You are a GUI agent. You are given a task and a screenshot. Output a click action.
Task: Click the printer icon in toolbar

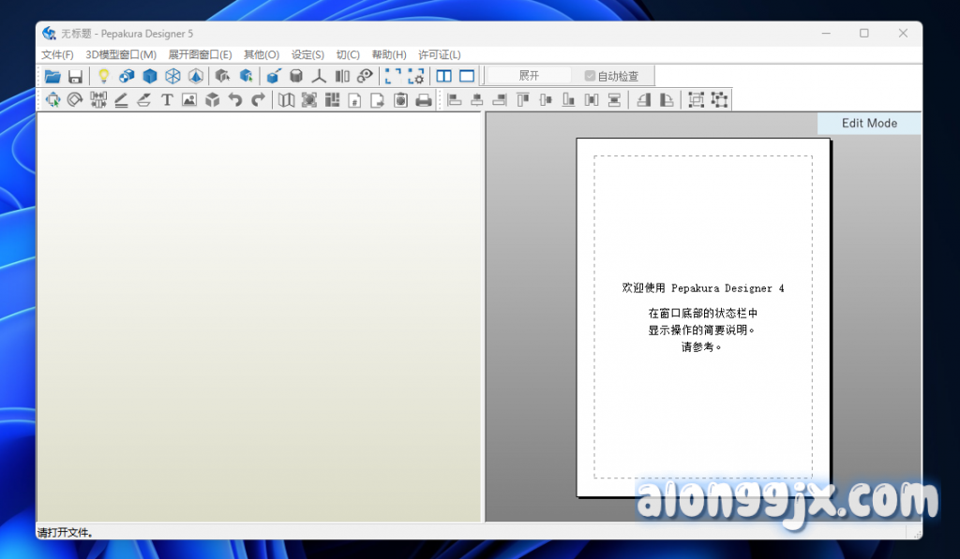coord(424,100)
